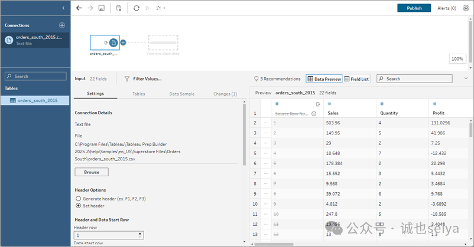Open the Data Sample tab
The height and width of the screenshot is (247, 474).
coord(181,94)
